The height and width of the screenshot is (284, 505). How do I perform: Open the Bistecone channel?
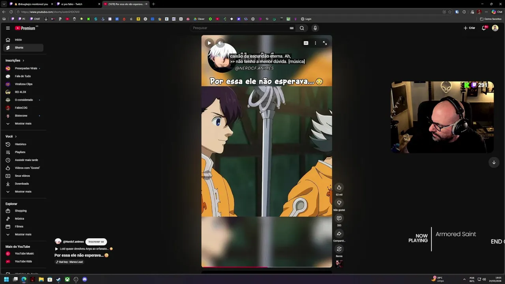[23, 116]
